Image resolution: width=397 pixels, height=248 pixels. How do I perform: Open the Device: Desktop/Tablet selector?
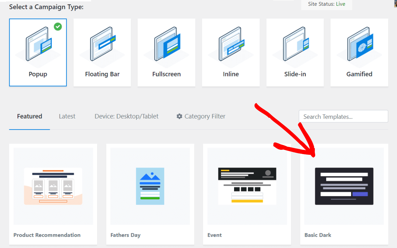tap(126, 116)
